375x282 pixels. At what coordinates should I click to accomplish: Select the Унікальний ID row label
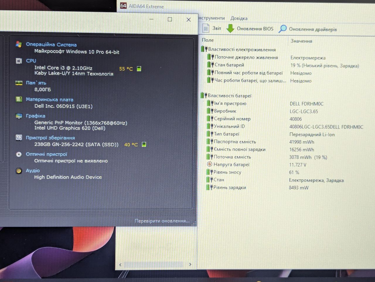pyautogui.click(x=229, y=126)
